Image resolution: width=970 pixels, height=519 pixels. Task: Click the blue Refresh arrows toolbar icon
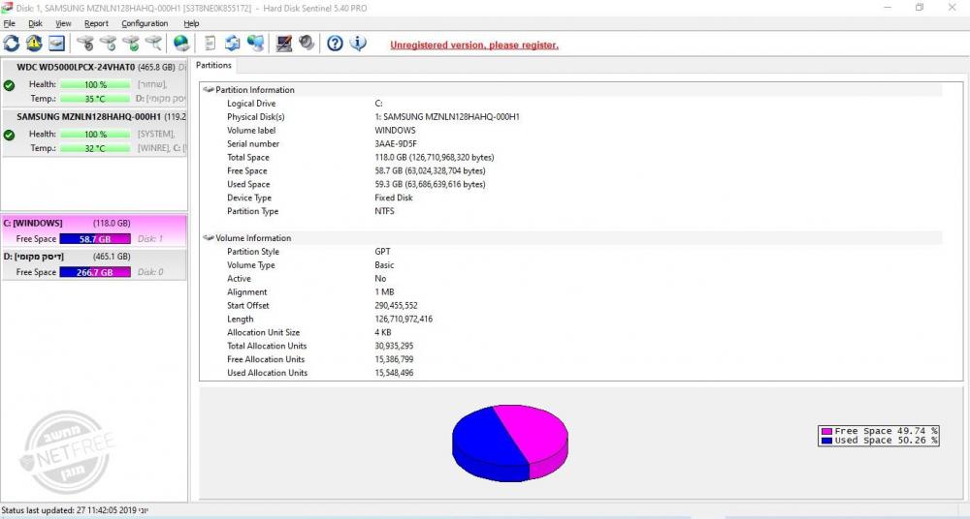(11, 44)
